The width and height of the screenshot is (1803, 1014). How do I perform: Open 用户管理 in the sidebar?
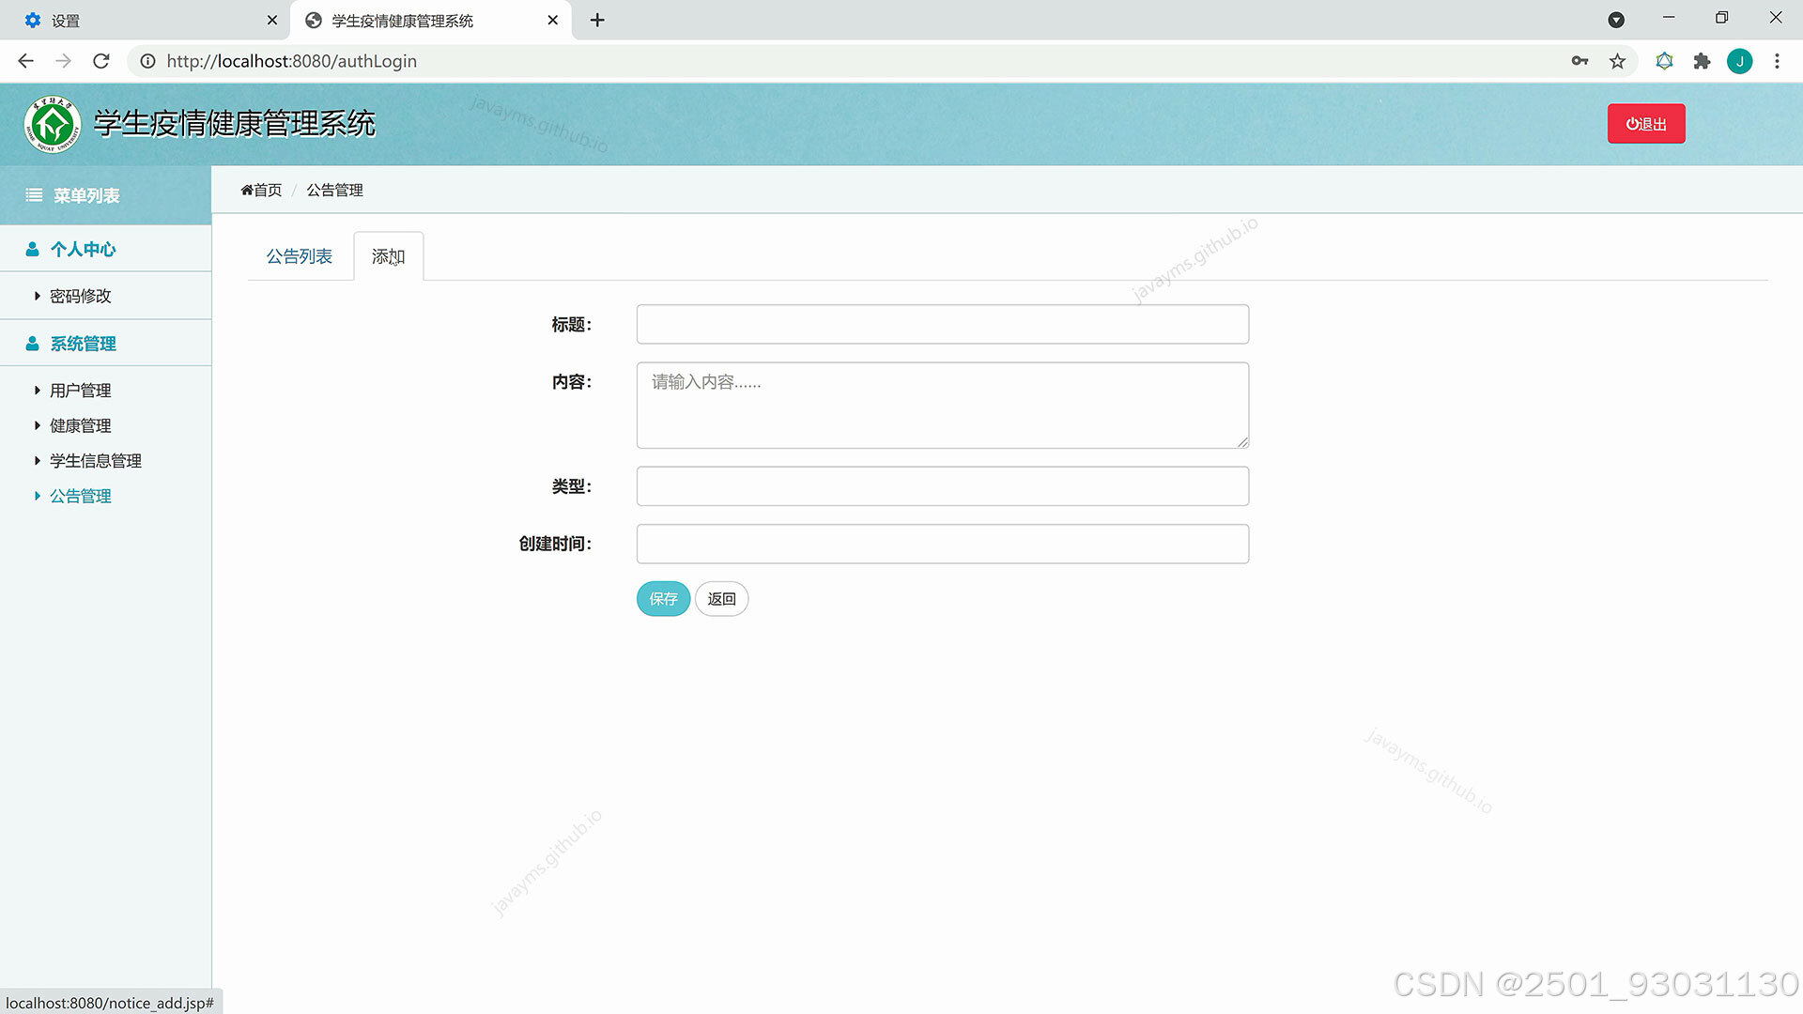click(x=80, y=391)
